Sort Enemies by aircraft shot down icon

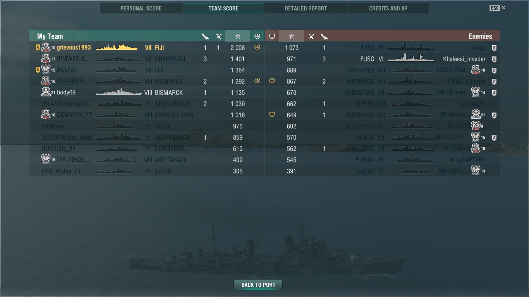tap(311, 36)
